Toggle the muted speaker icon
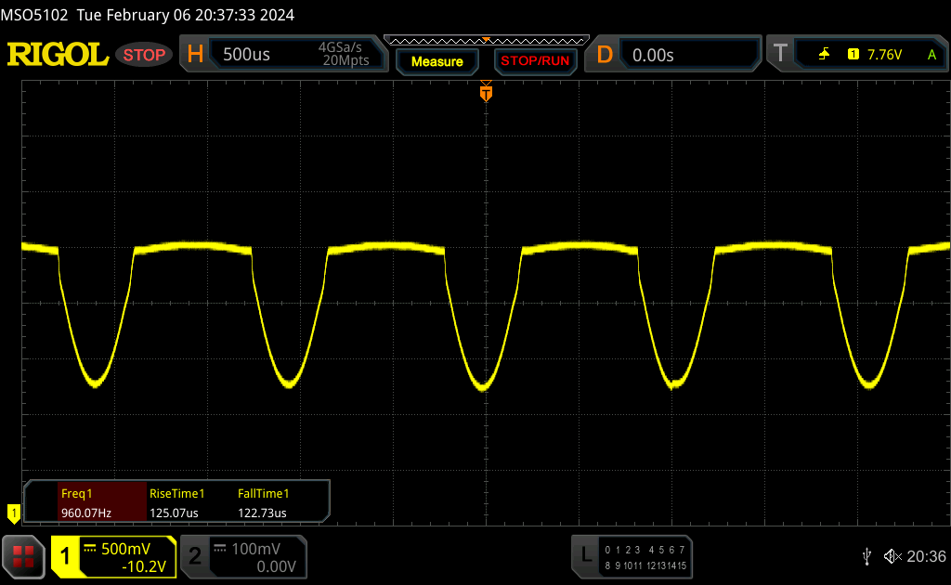 [892, 556]
